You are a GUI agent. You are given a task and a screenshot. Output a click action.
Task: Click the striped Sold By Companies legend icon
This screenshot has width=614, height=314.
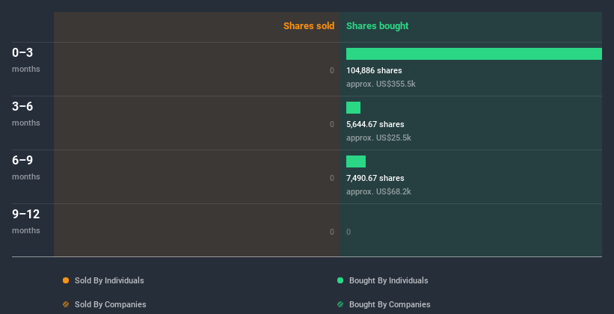[x=66, y=304]
